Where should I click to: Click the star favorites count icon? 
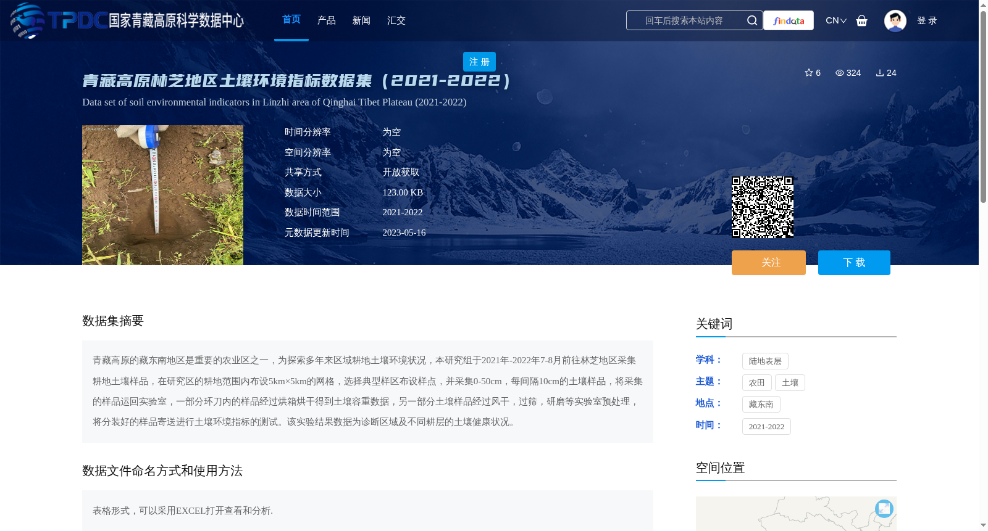coord(809,73)
